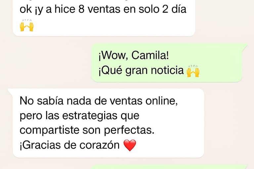Screen dimensions: 254x169
Task: Tap the raised hands emoji under '8 ventas'
Action: (27, 25)
